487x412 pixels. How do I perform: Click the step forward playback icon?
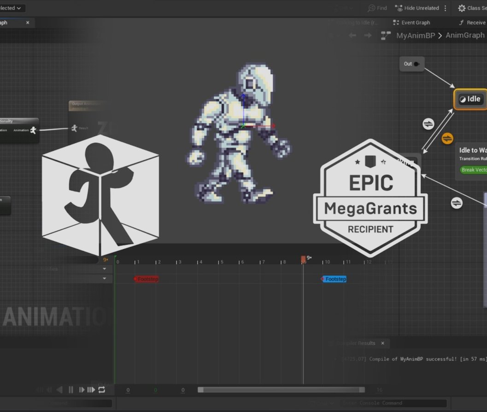tap(82, 390)
